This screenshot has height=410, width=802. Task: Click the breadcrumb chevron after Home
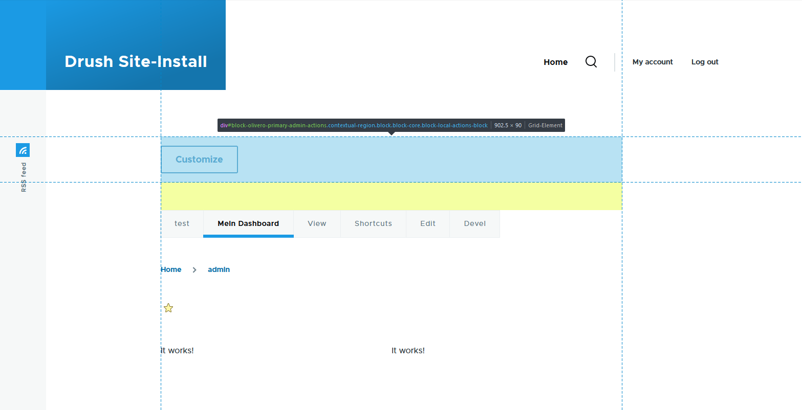pyautogui.click(x=194, y=269)
